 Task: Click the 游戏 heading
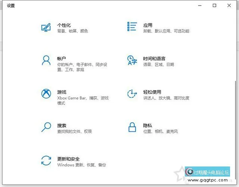[x=62, y=92]
